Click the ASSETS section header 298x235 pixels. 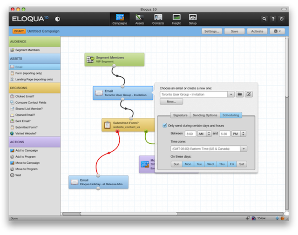(34, 59)
